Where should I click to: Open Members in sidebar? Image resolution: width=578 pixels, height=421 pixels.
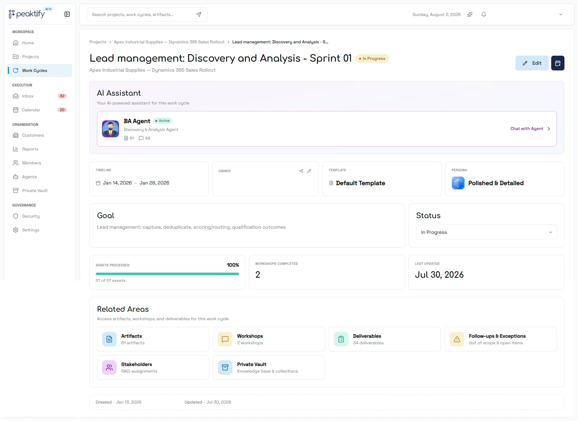click(40, 163)
